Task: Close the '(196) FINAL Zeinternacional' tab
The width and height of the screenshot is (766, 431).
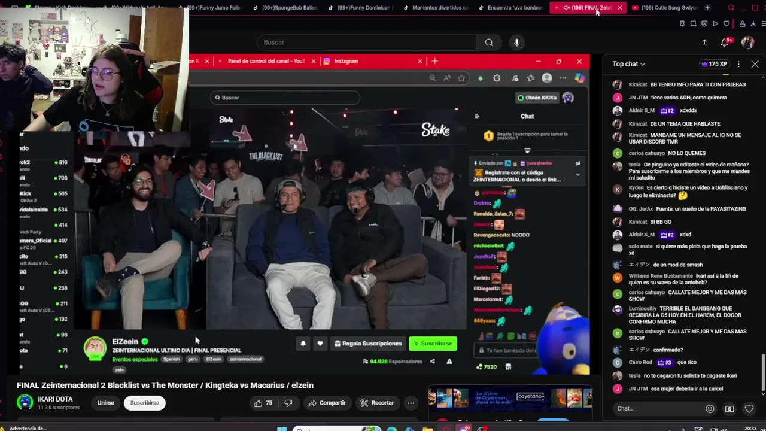Action: 619,8
